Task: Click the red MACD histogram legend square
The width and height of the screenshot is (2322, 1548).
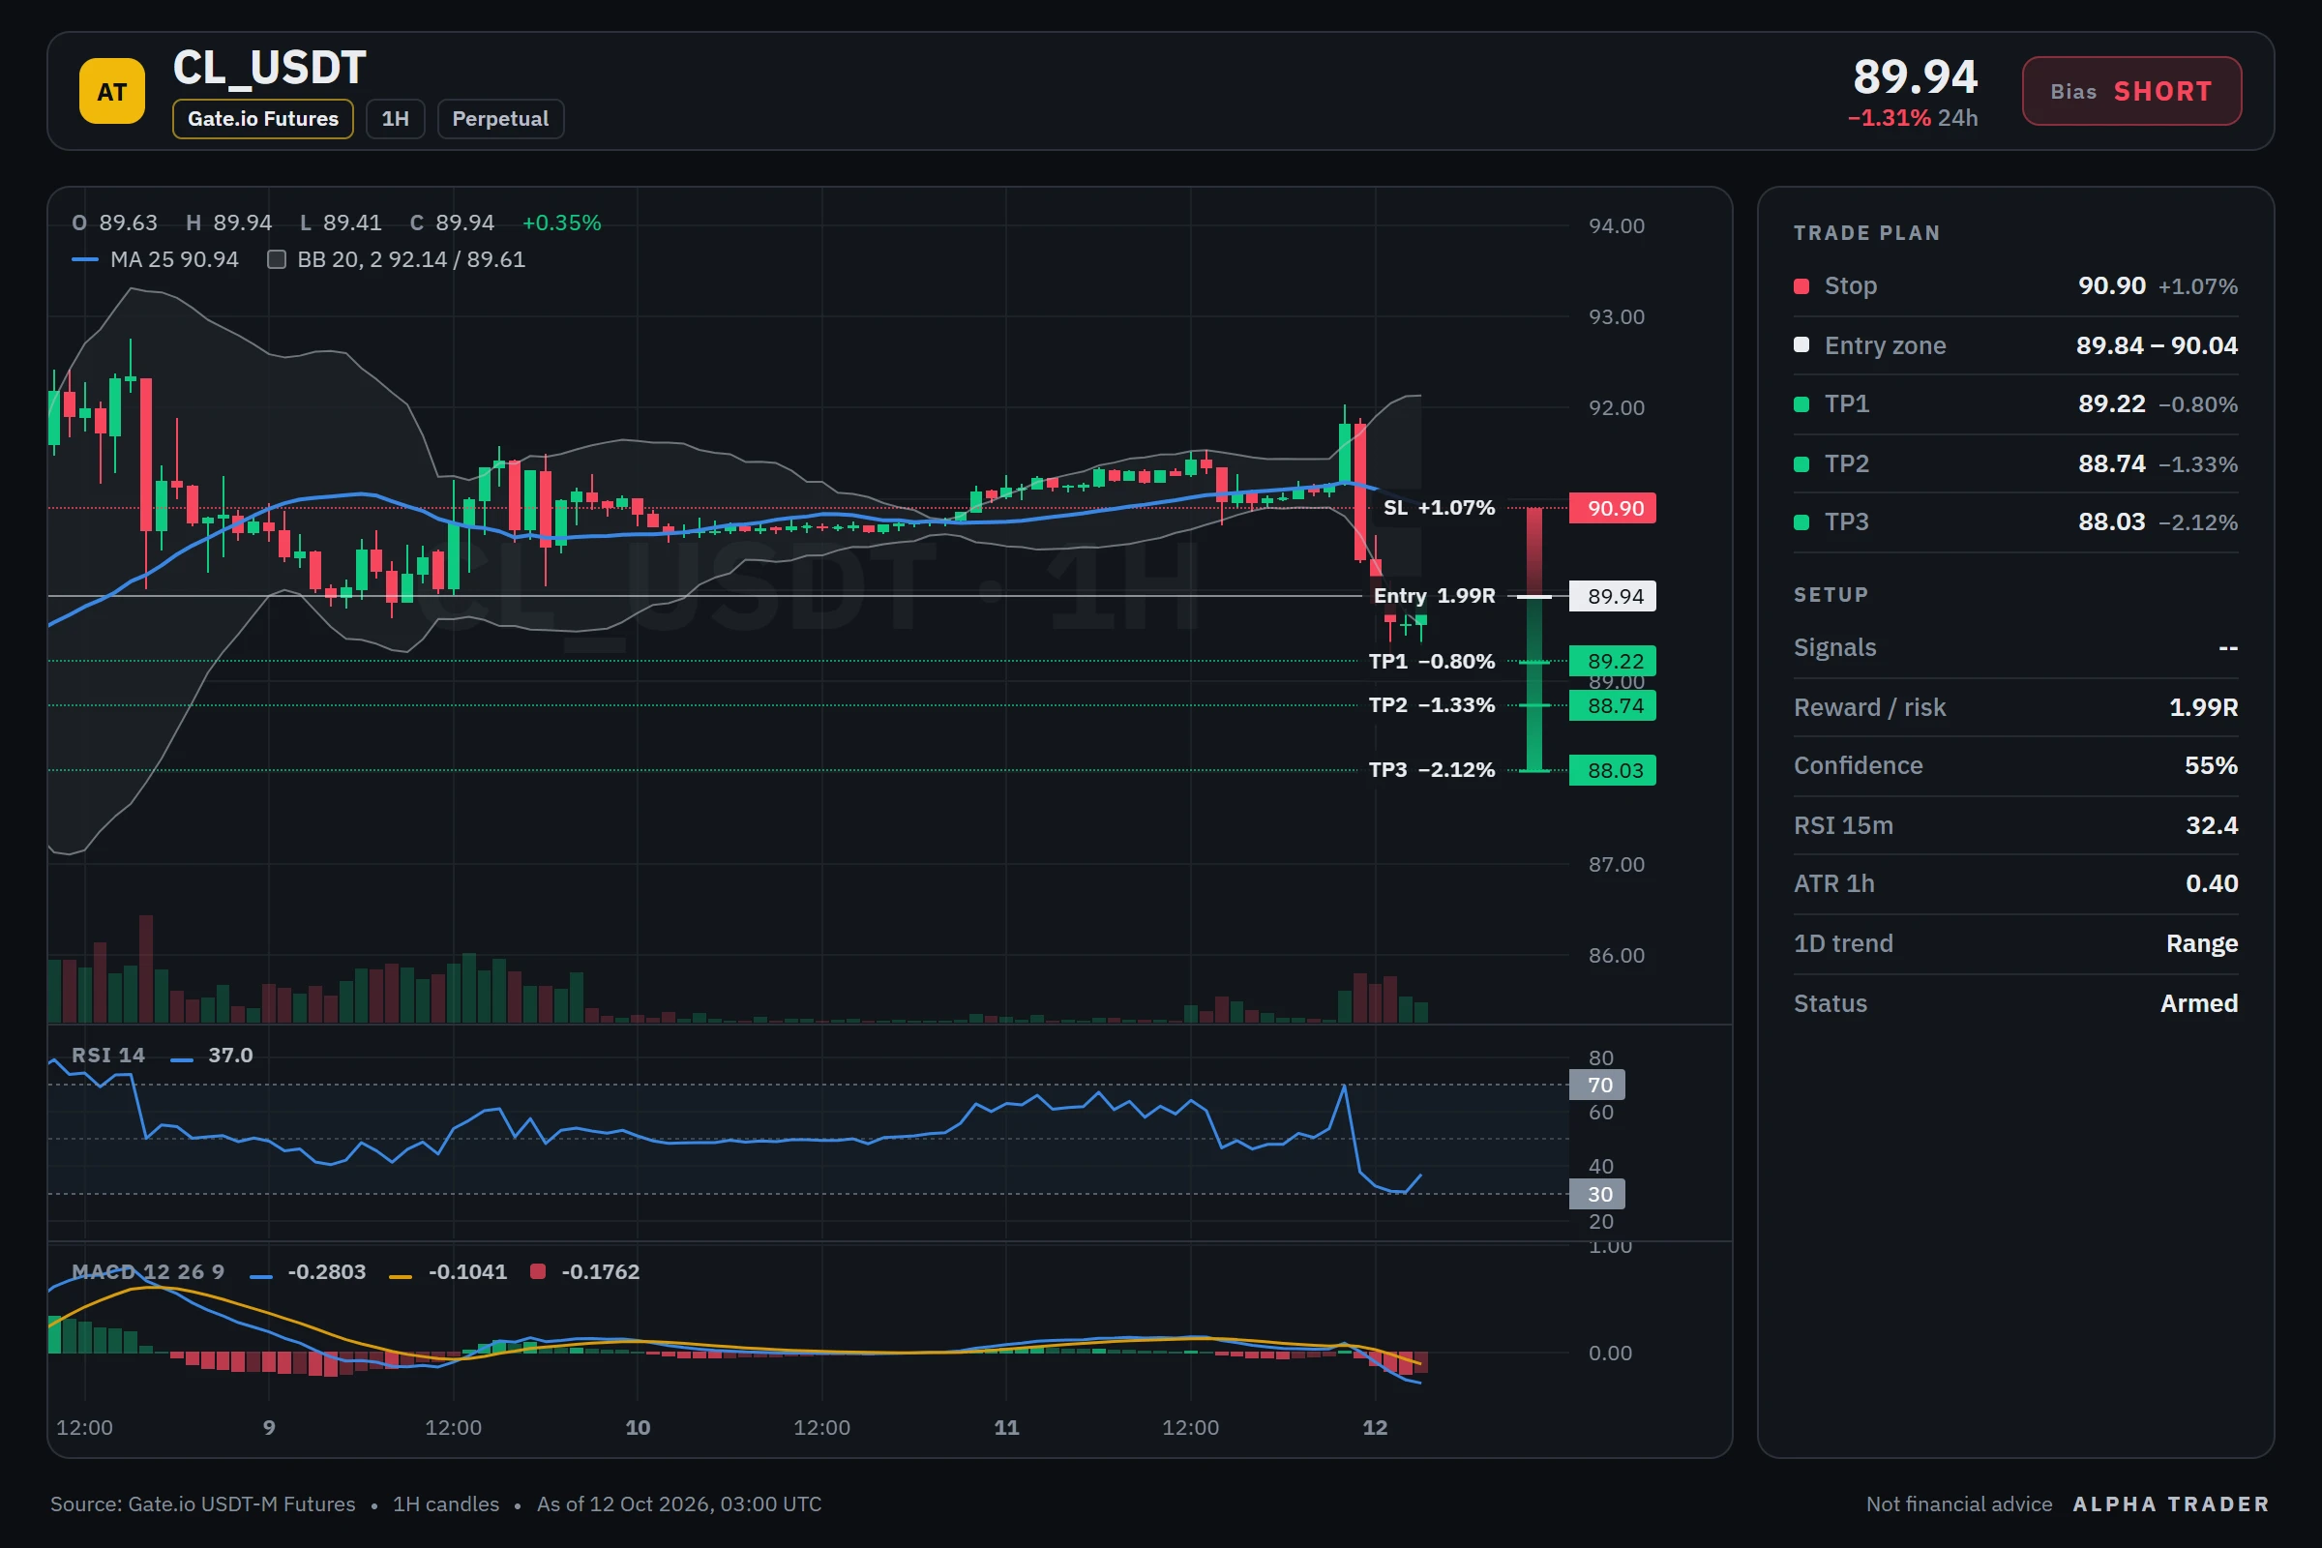Action: 537,1271
